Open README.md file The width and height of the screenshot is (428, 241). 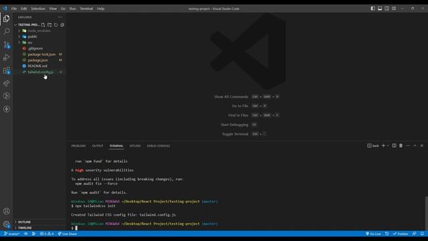39,66
